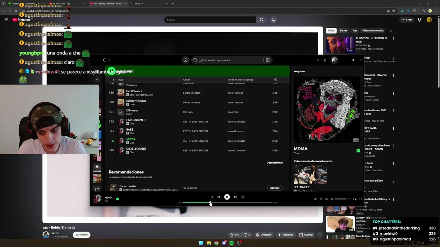Sort the playlist by the Título column
Image resolution: width=440 pixels, height=247 pixels.
(x=120, y=80)
